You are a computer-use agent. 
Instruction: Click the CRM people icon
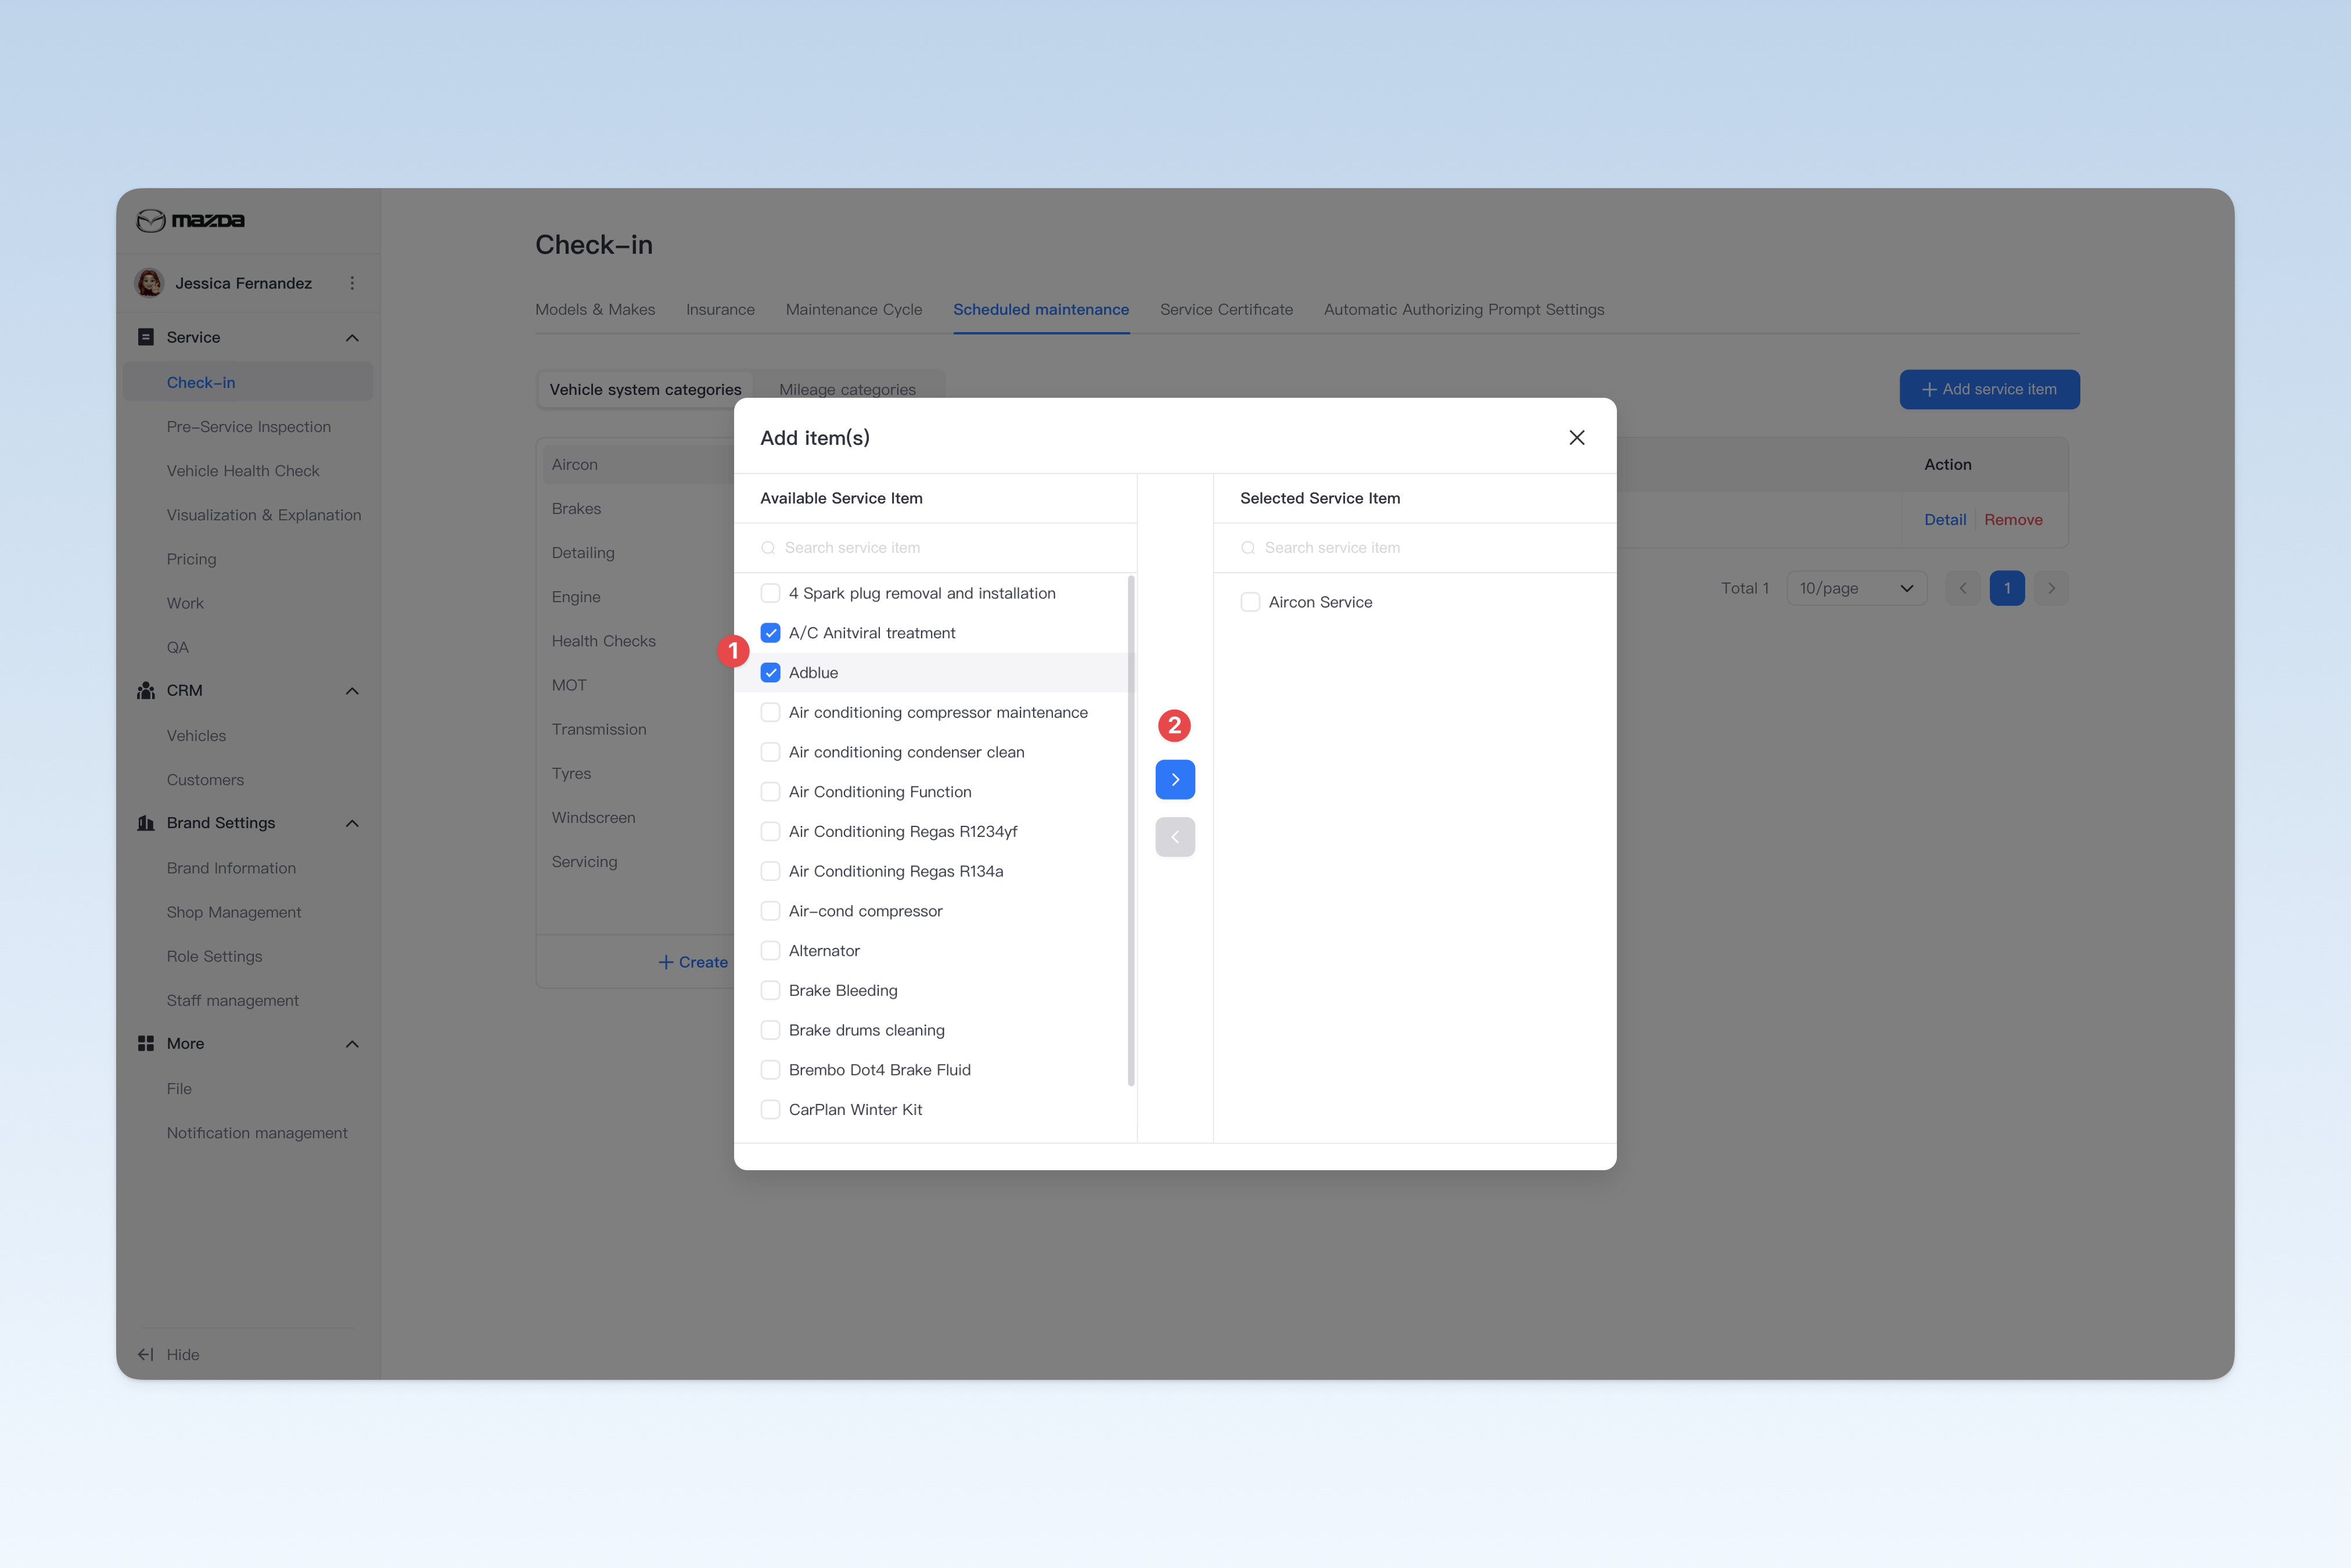tap(146, 691)
